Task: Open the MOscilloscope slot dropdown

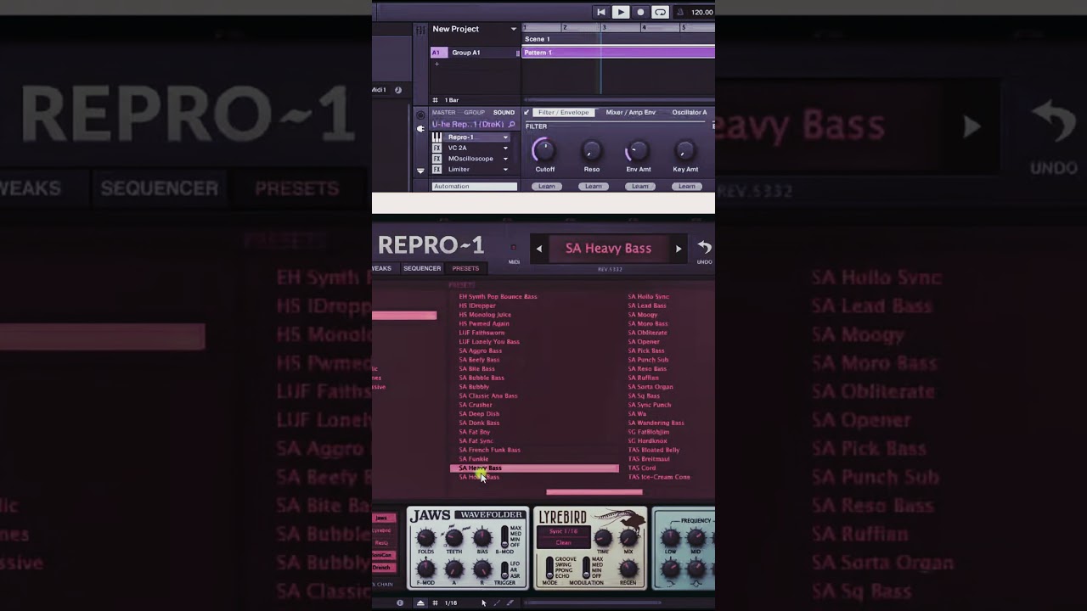Action: (x=505, y=159)
